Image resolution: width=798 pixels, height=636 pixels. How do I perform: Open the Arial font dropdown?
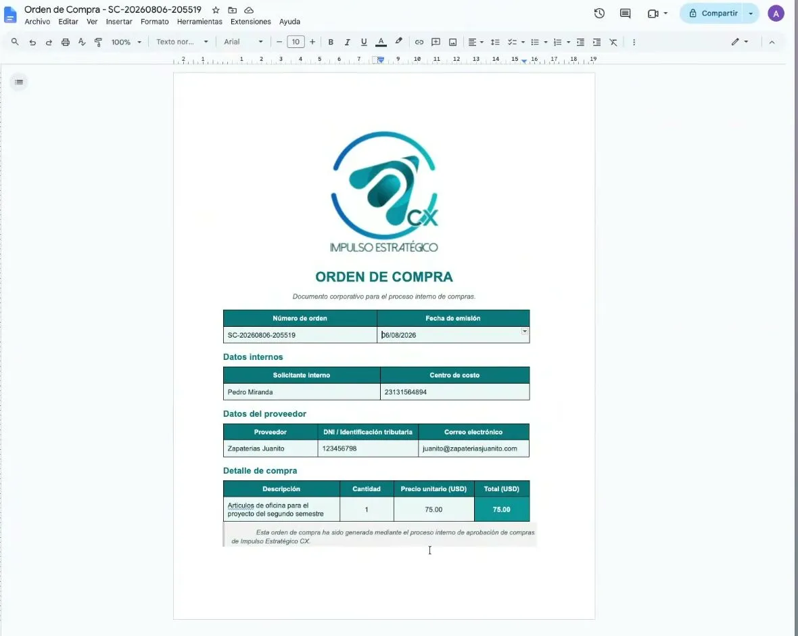[243, 42]
